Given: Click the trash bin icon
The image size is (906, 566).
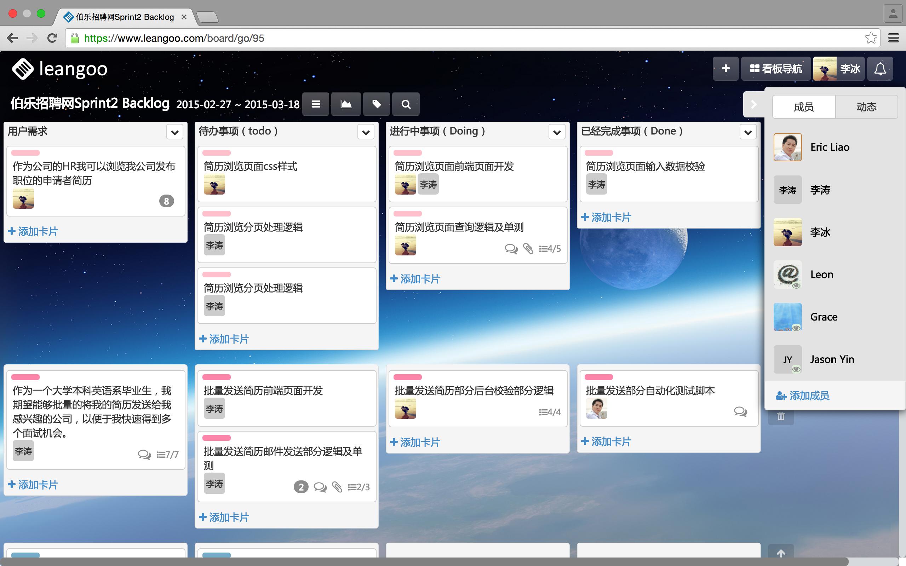Looking at the screenshot, I should 781,416.
